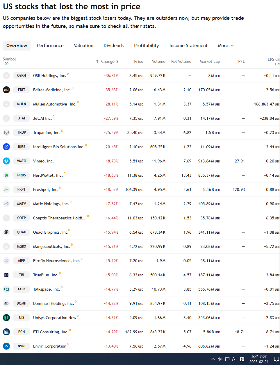Screen dimensions: 280x365
Task: Click the Firefly Neuroscience logo icon
Action: (6, 261)
